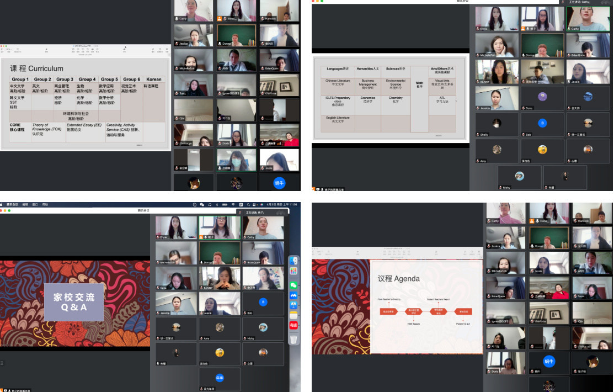Image resolution: width=614 pixels, height=392 pixels.
Task: Open 腾讯会议 app menu in menu bar
Action: [x=12, y=205]
